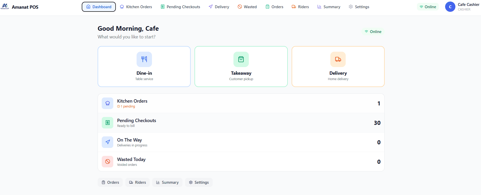This screenshot has height=195, width=481.
Task: Open the Kitchen Orders tab in navigation
Action: (x=136, y=7)
